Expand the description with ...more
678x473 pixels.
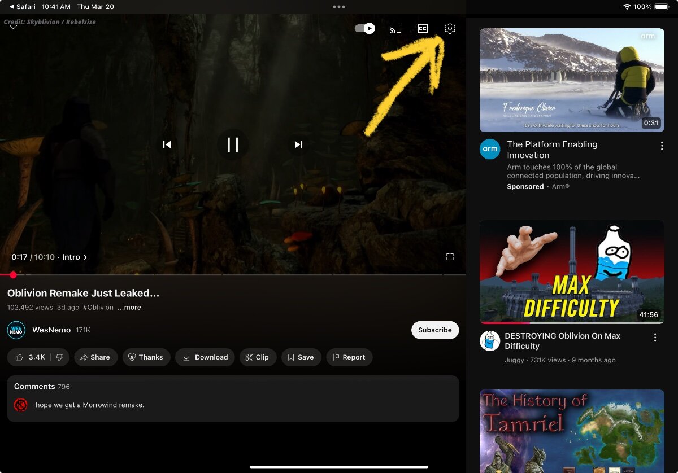tap(129, 308)
